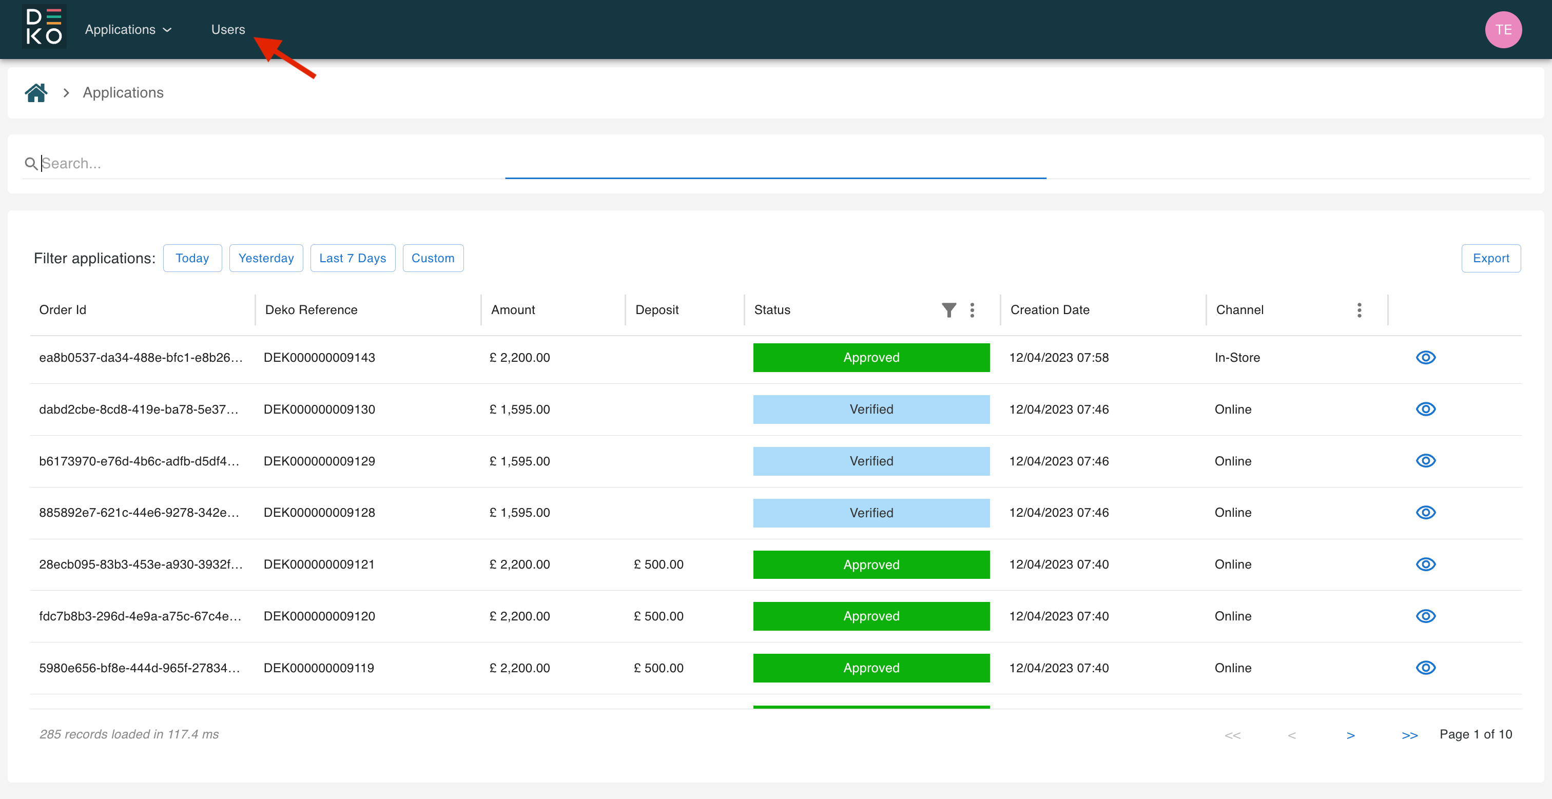
Task: Open the Status column filter funnel icon
Action: 948,310
